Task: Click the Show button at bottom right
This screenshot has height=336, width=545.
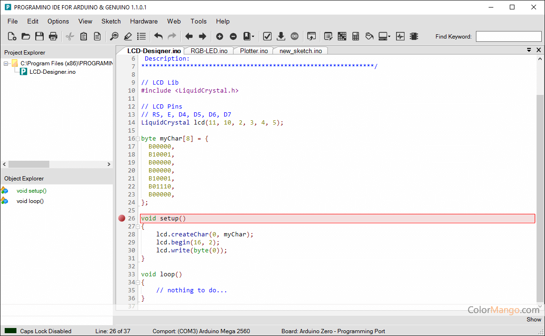Action: click(534, 319)
